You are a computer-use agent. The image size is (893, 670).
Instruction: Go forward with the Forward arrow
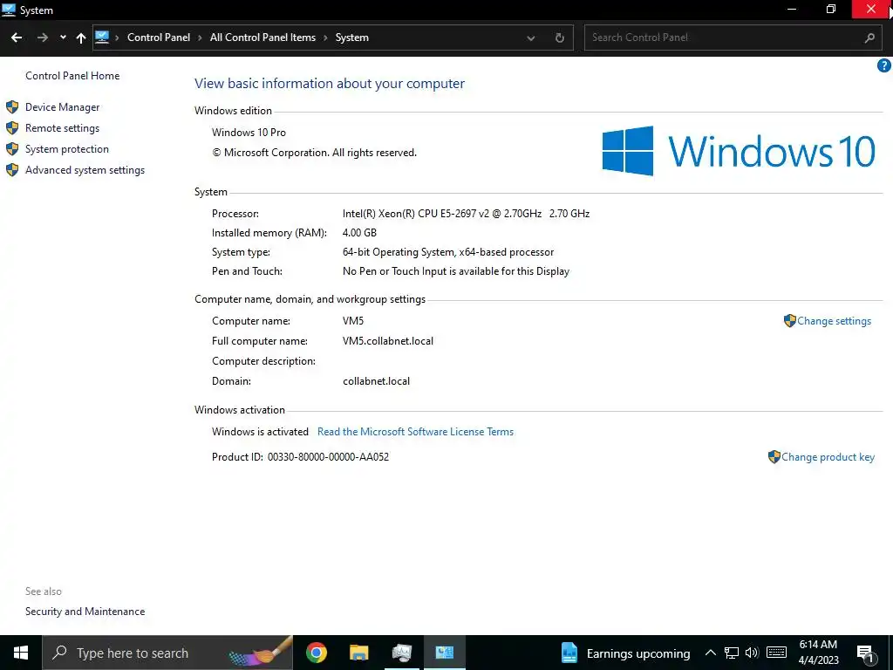point(42,38)
